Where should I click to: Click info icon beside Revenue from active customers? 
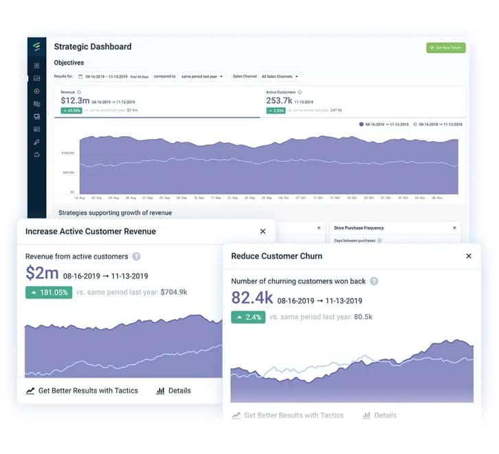coord(136,257)
